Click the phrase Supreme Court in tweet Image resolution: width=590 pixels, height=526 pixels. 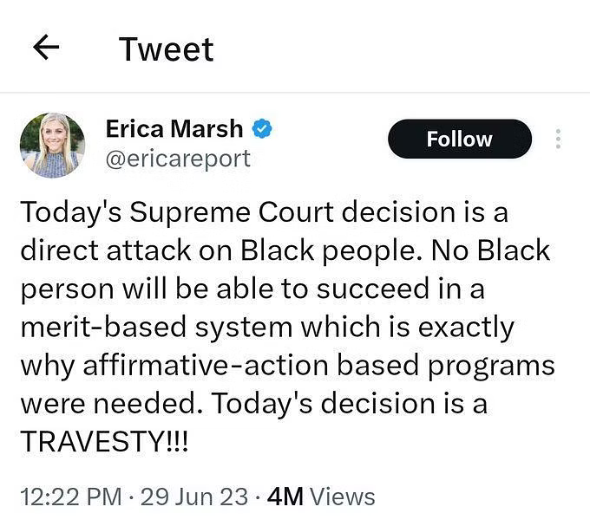tap(232, 212)
